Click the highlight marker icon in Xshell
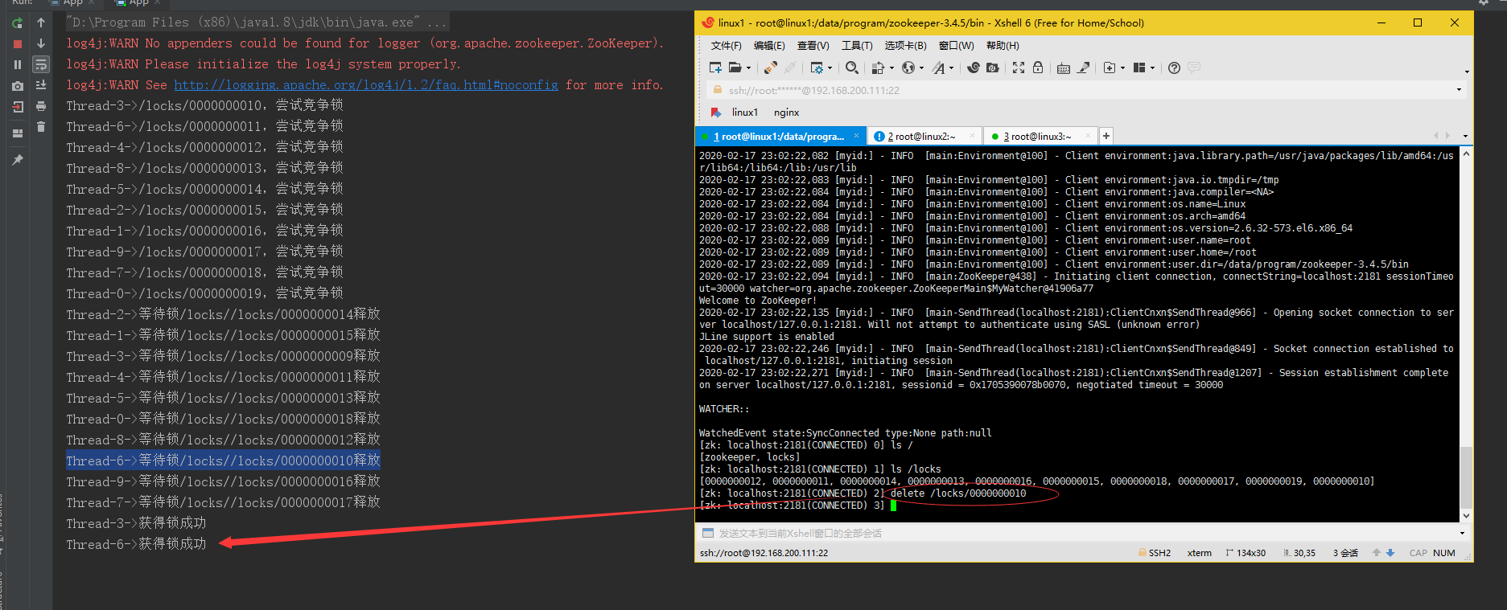The width and height of the screenshot is (1507, 610). pos(1083,68)
